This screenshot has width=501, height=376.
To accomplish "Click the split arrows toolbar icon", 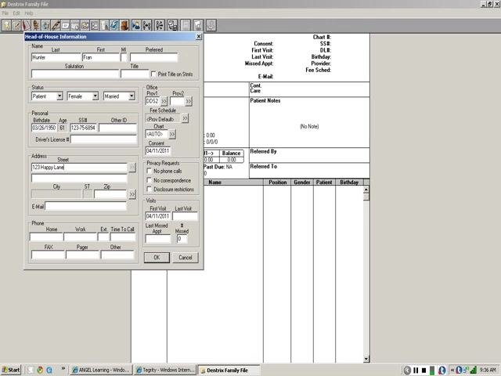I will 160,25.
